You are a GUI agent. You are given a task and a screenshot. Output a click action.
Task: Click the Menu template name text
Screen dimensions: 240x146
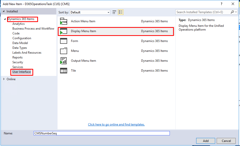pyautogui.click(x=75, y=51)
